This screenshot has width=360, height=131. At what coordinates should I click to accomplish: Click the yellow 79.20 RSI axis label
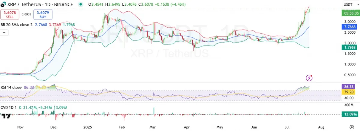click(348, 92)
